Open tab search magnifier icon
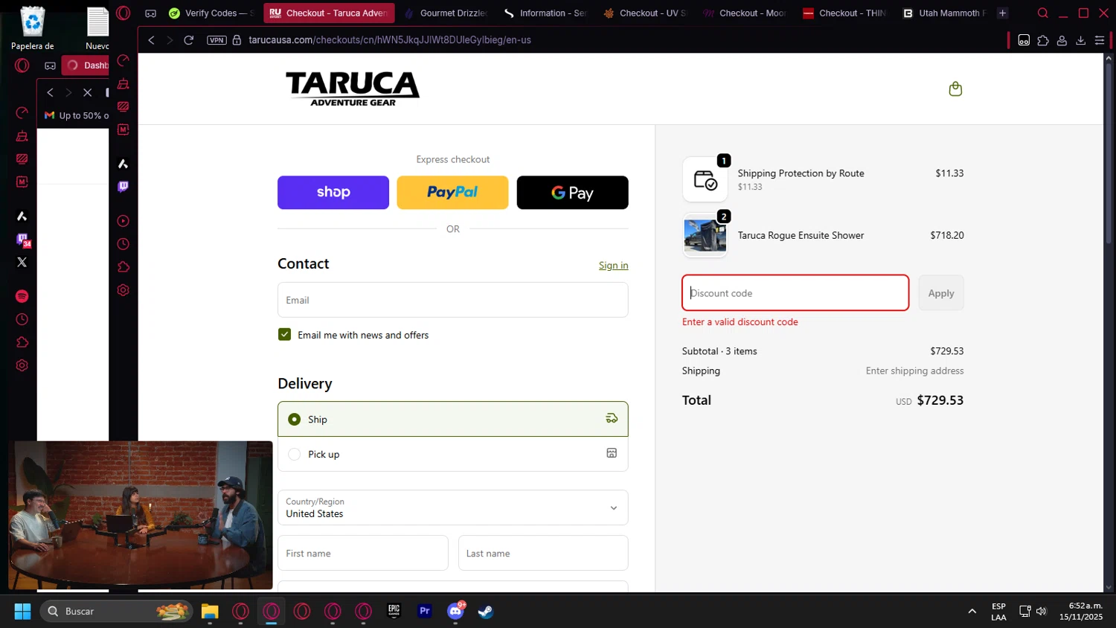 click(x=1042, y=13)
